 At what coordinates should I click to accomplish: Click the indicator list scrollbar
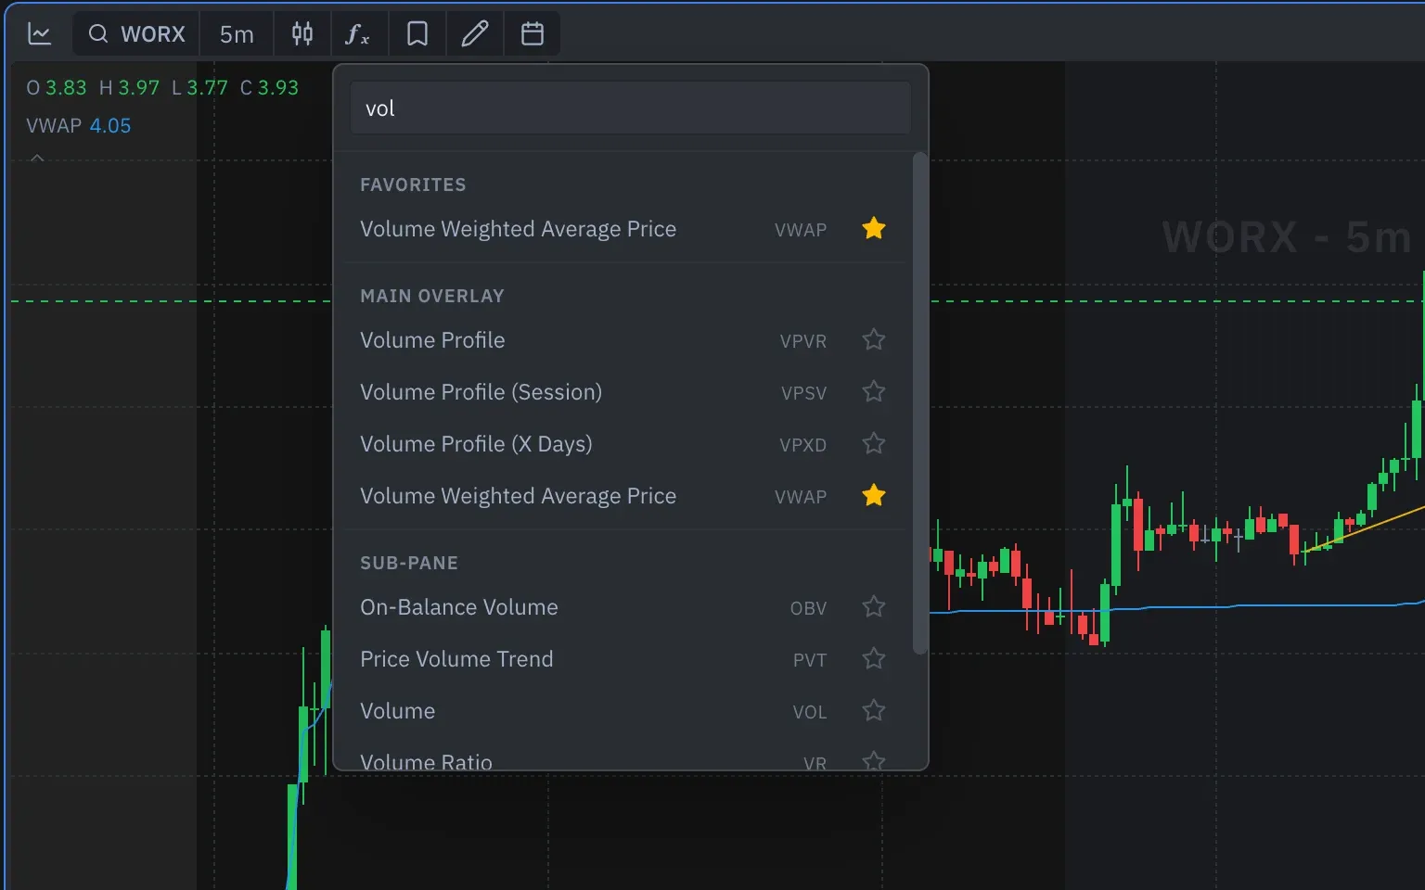pyautogui.click(x=919, y=403)
